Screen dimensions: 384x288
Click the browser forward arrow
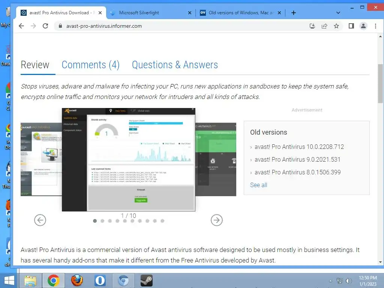point(33,26)
